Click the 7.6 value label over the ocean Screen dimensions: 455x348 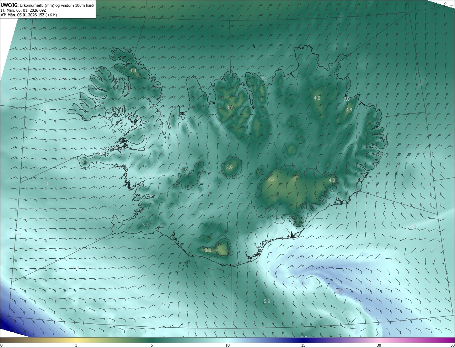pyautogui.click(x=46, y=183)
